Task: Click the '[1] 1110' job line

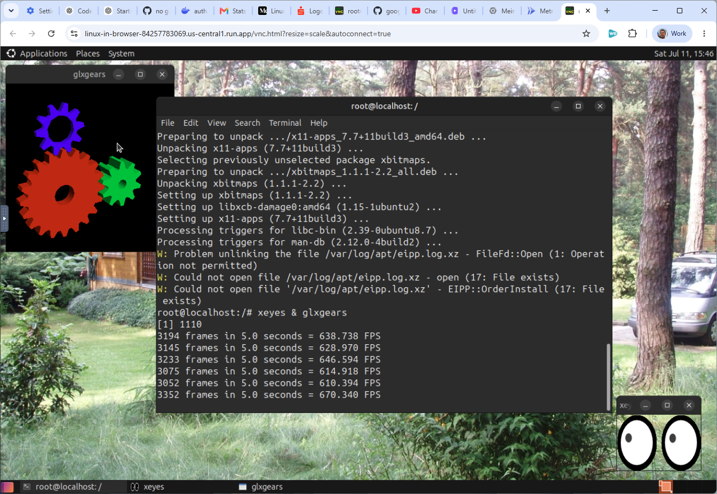Action: pos(179,325)
